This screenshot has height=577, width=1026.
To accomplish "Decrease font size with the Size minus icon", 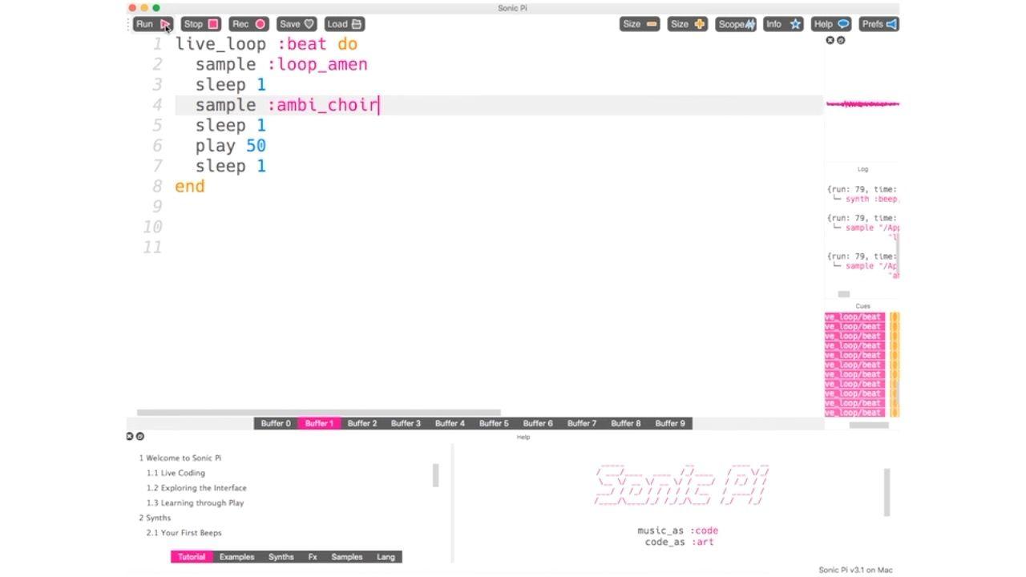I will (x=639, y=23).
